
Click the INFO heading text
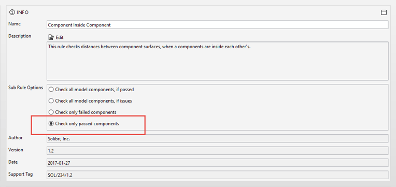coord(22,12)
